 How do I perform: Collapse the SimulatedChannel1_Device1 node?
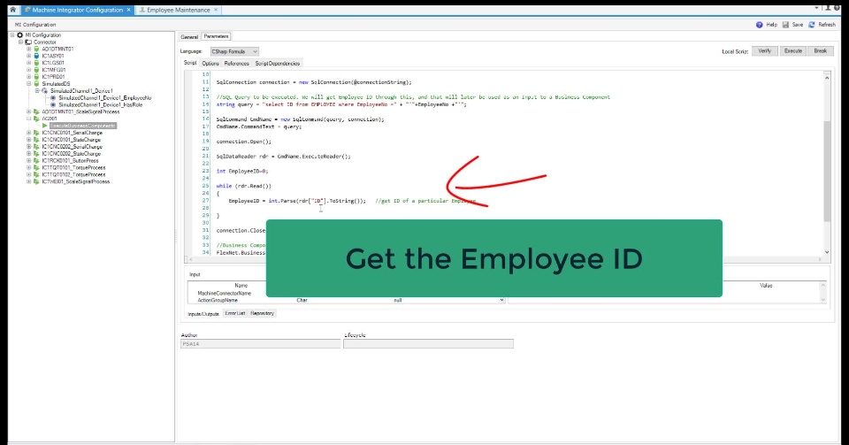click(37, 91)
